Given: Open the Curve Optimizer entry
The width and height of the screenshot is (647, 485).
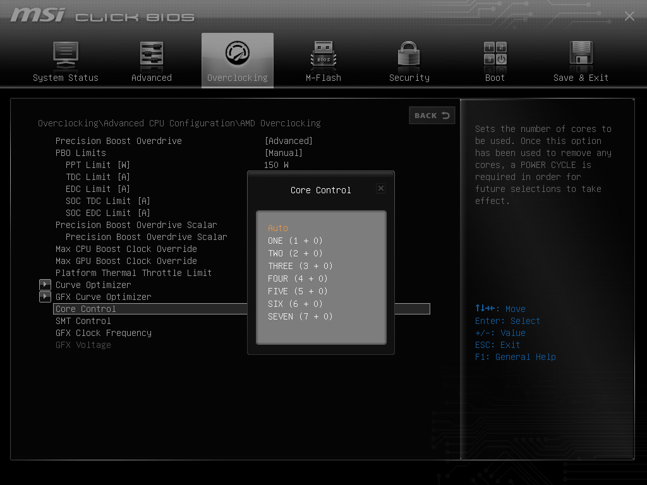Looking at the screenshot, I should click(94, 285).
